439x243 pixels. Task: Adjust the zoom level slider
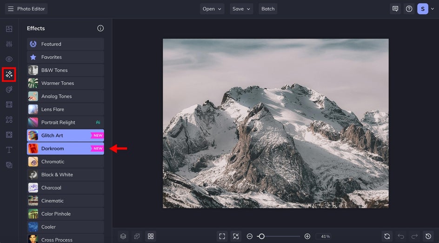(x=261, y=236)
